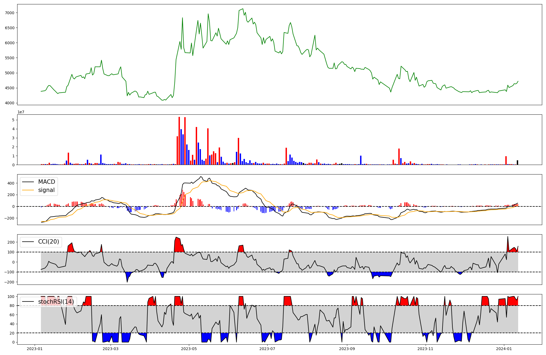Click the 2023-07 x-axis date label

click(267, 349)
